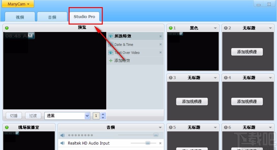The height and width of the screenshot is (150, 277).
Task: Click the 过渡 button
Action: (33, 116)
